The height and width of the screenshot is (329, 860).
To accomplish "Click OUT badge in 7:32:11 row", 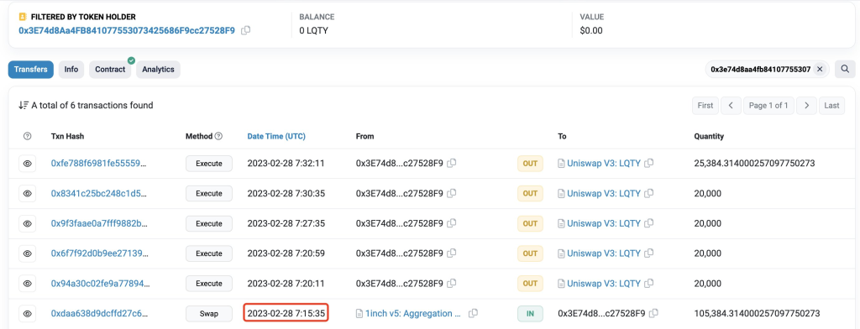I will coord(530,164).
